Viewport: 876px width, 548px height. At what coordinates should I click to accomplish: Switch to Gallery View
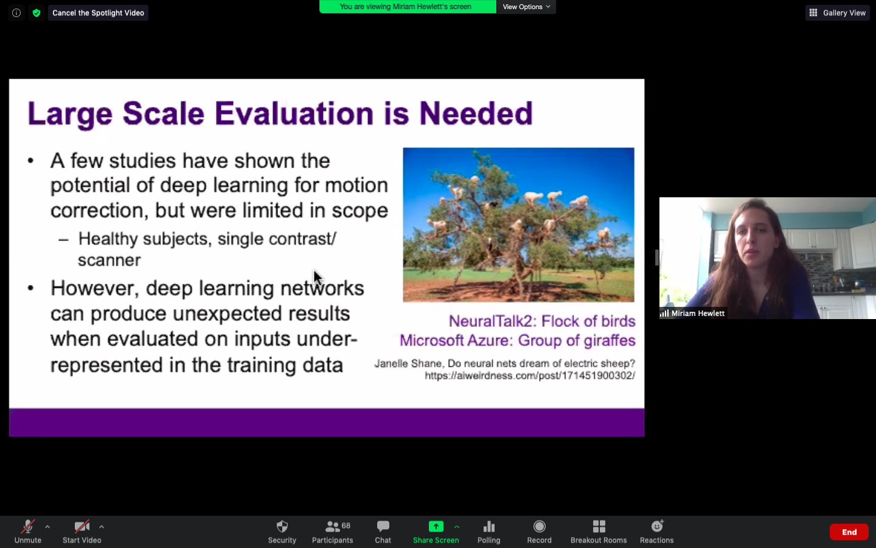838,13
